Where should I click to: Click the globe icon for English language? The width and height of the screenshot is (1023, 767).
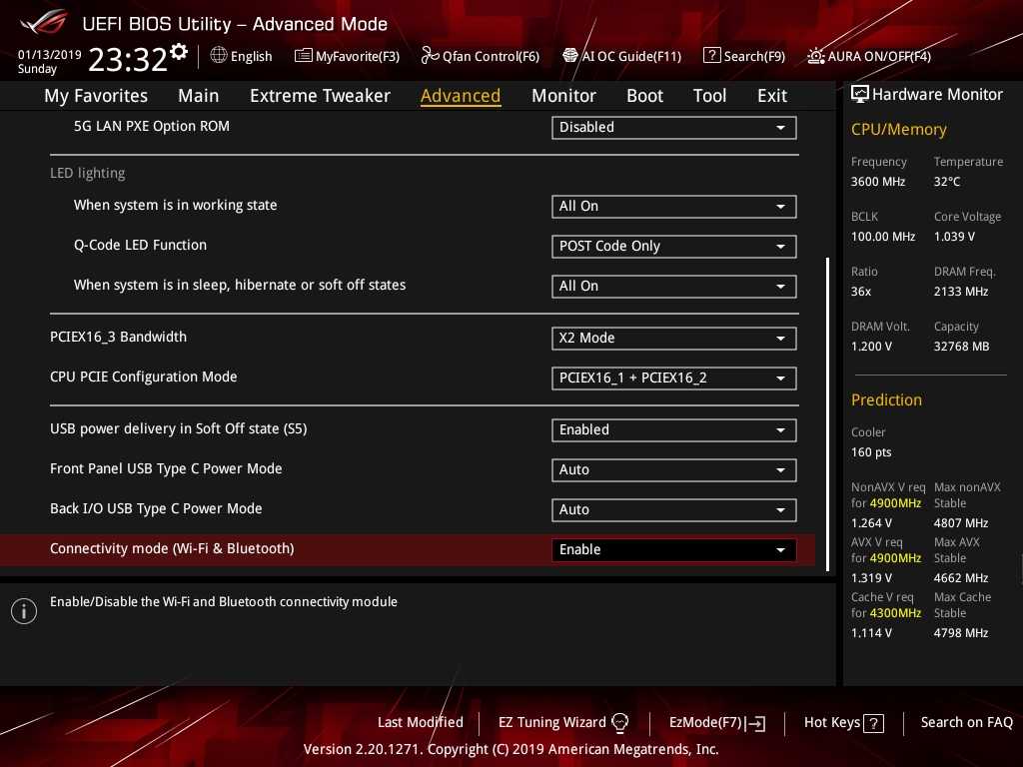(x=219, y=56)
